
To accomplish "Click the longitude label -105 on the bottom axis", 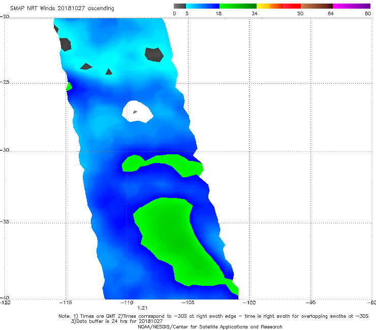I will pos(188,303).
